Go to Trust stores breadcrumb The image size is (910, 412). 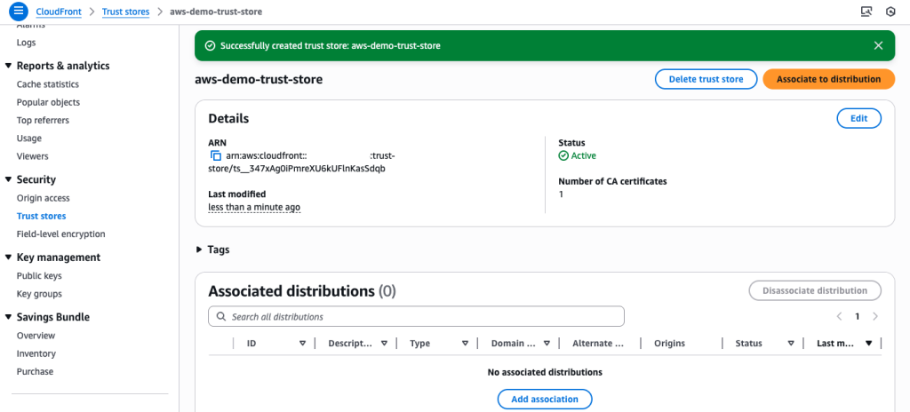[125, 12]
